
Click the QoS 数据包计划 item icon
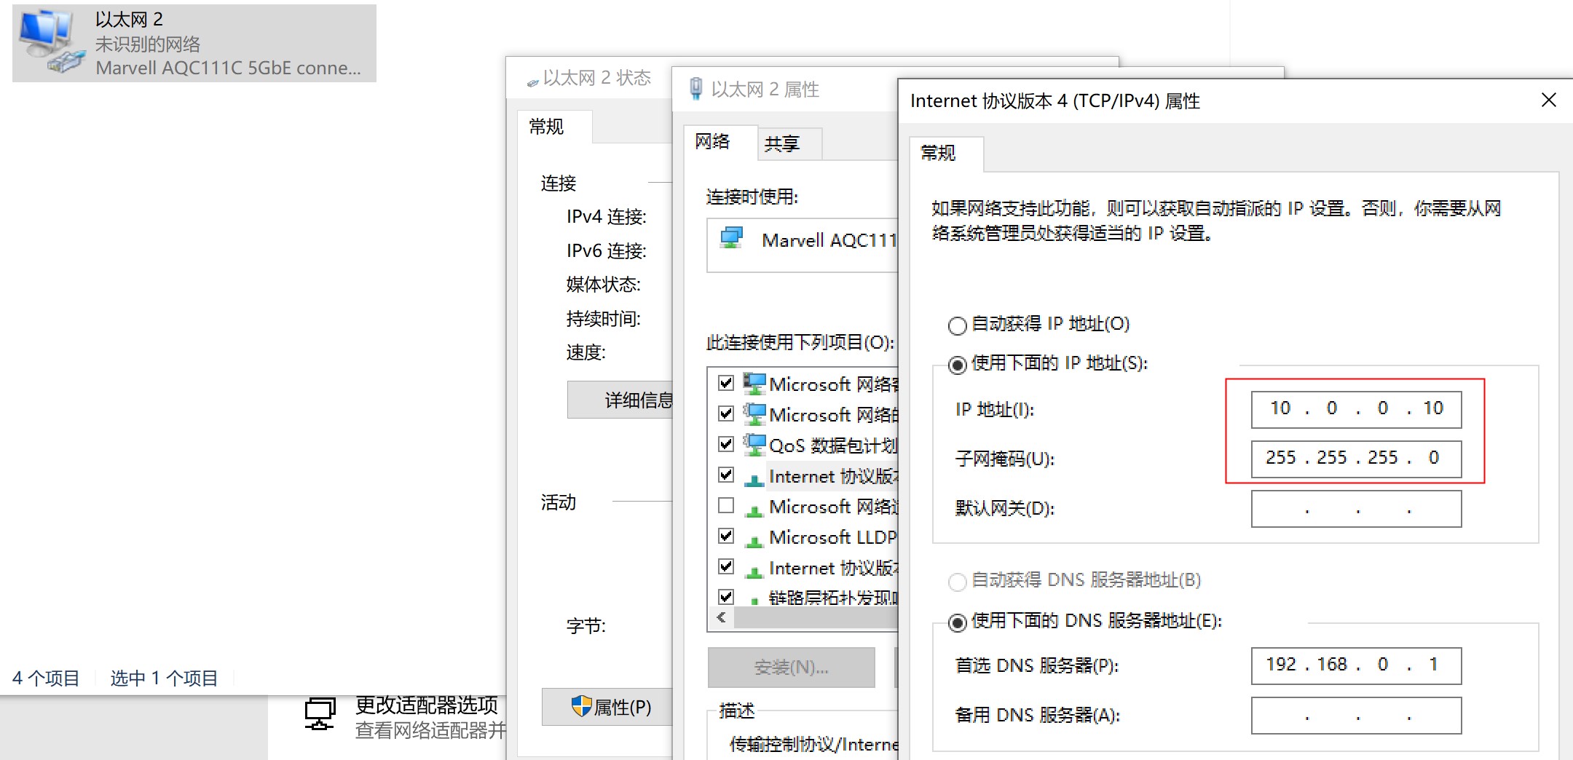coord(754,444)
